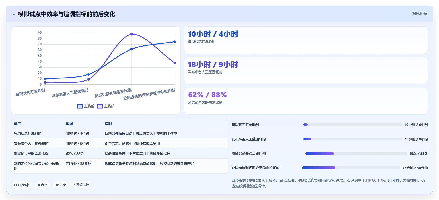
Task: Click the 说明 column header
Action: point(108,124)
